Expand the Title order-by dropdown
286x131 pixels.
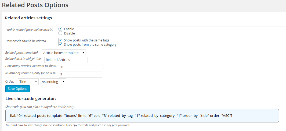pos(28,82)
